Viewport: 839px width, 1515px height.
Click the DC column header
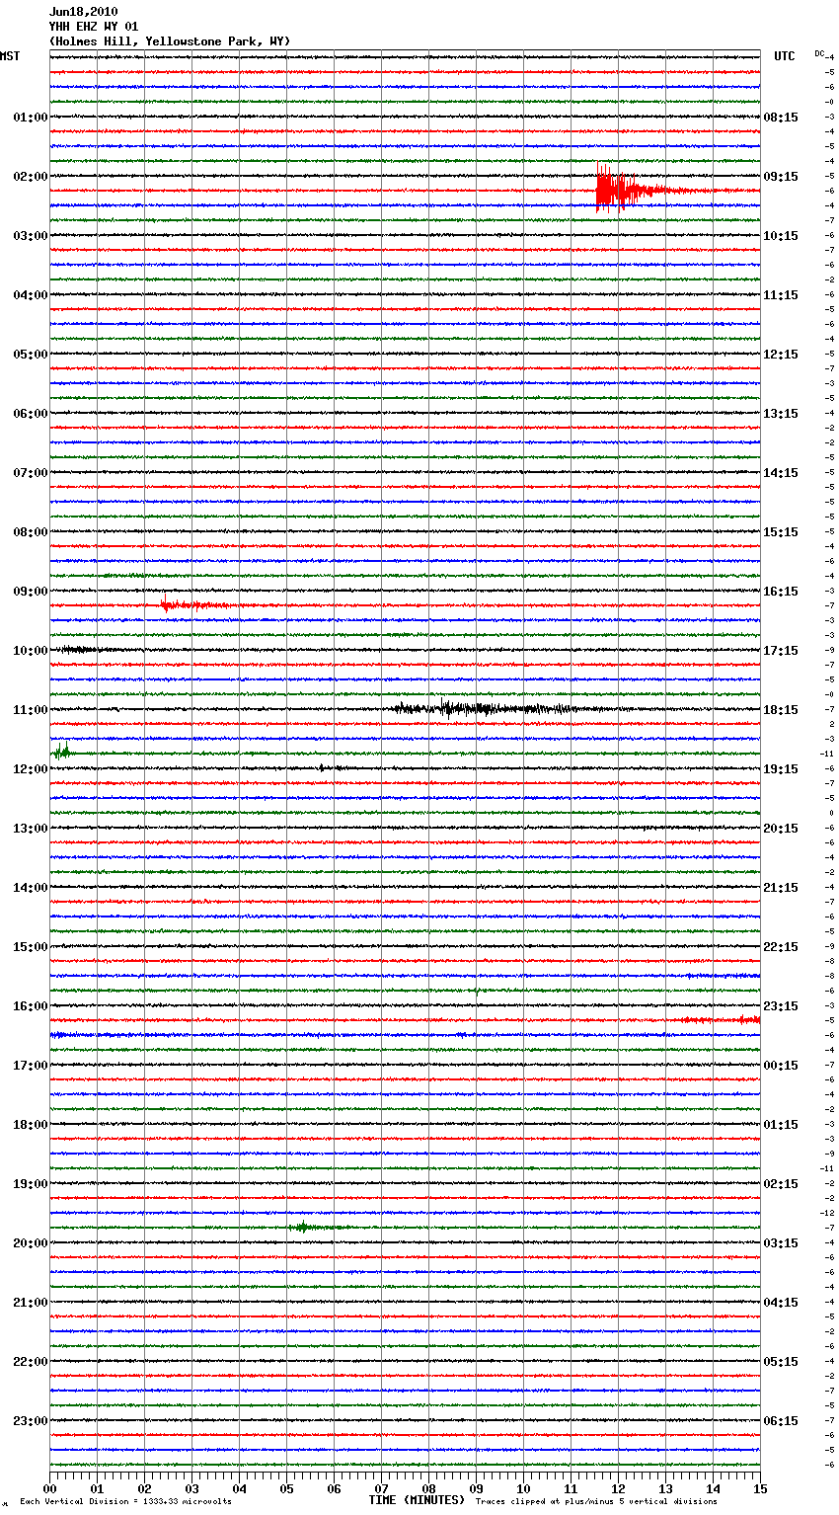[x=819, y=53]
